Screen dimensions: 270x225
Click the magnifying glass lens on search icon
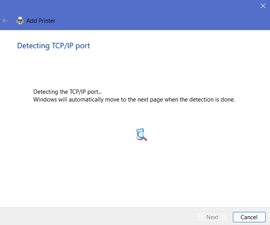click(x=144, y=136)
